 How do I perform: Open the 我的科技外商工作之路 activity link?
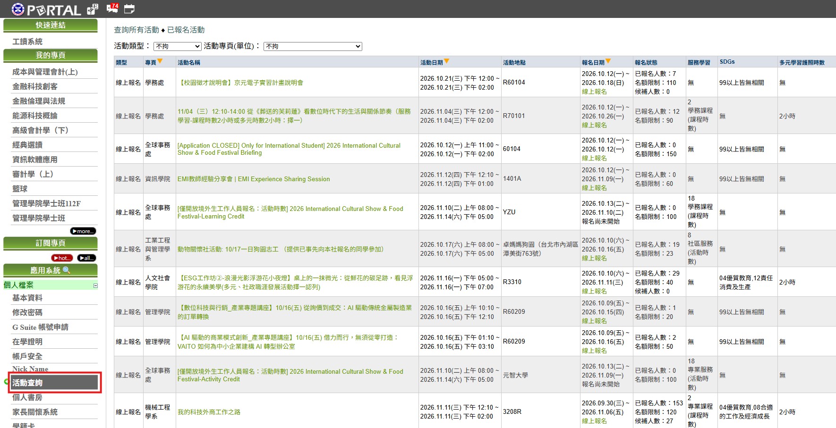pos(209,412)
